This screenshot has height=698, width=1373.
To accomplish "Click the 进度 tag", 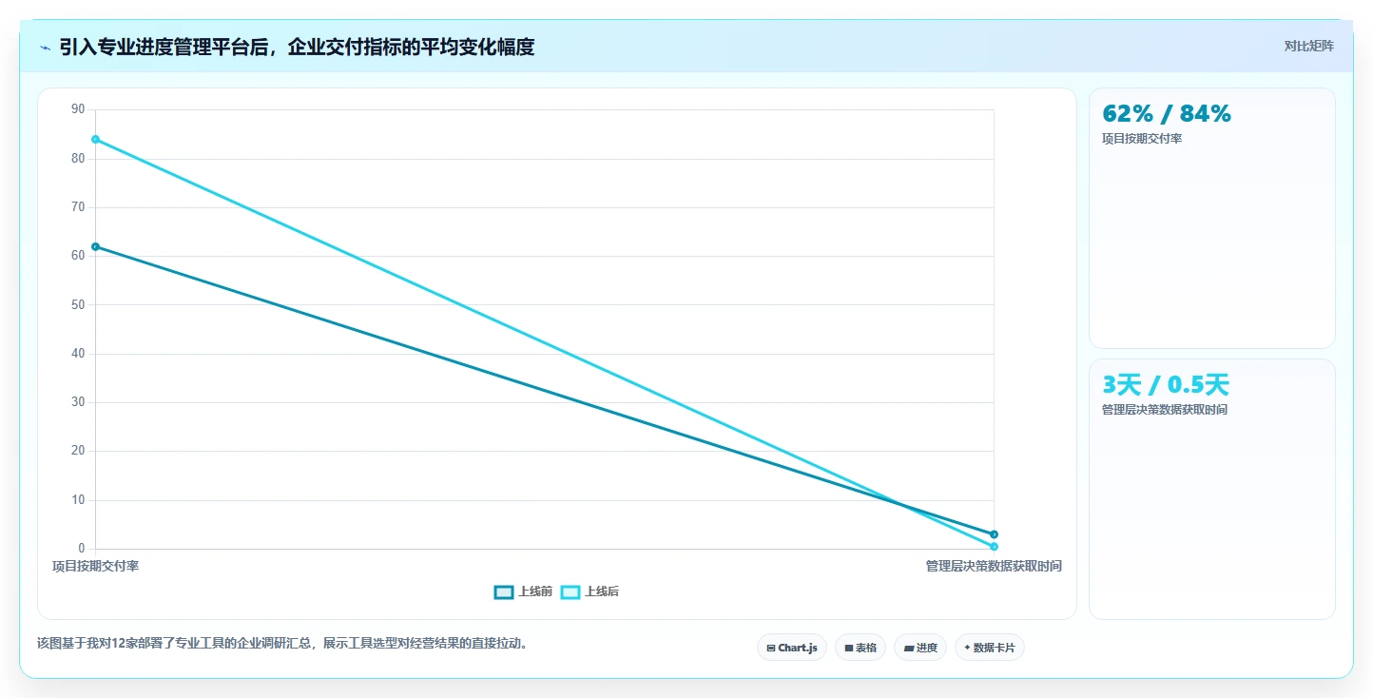I will pyautogui.click(x=920, y=648).
